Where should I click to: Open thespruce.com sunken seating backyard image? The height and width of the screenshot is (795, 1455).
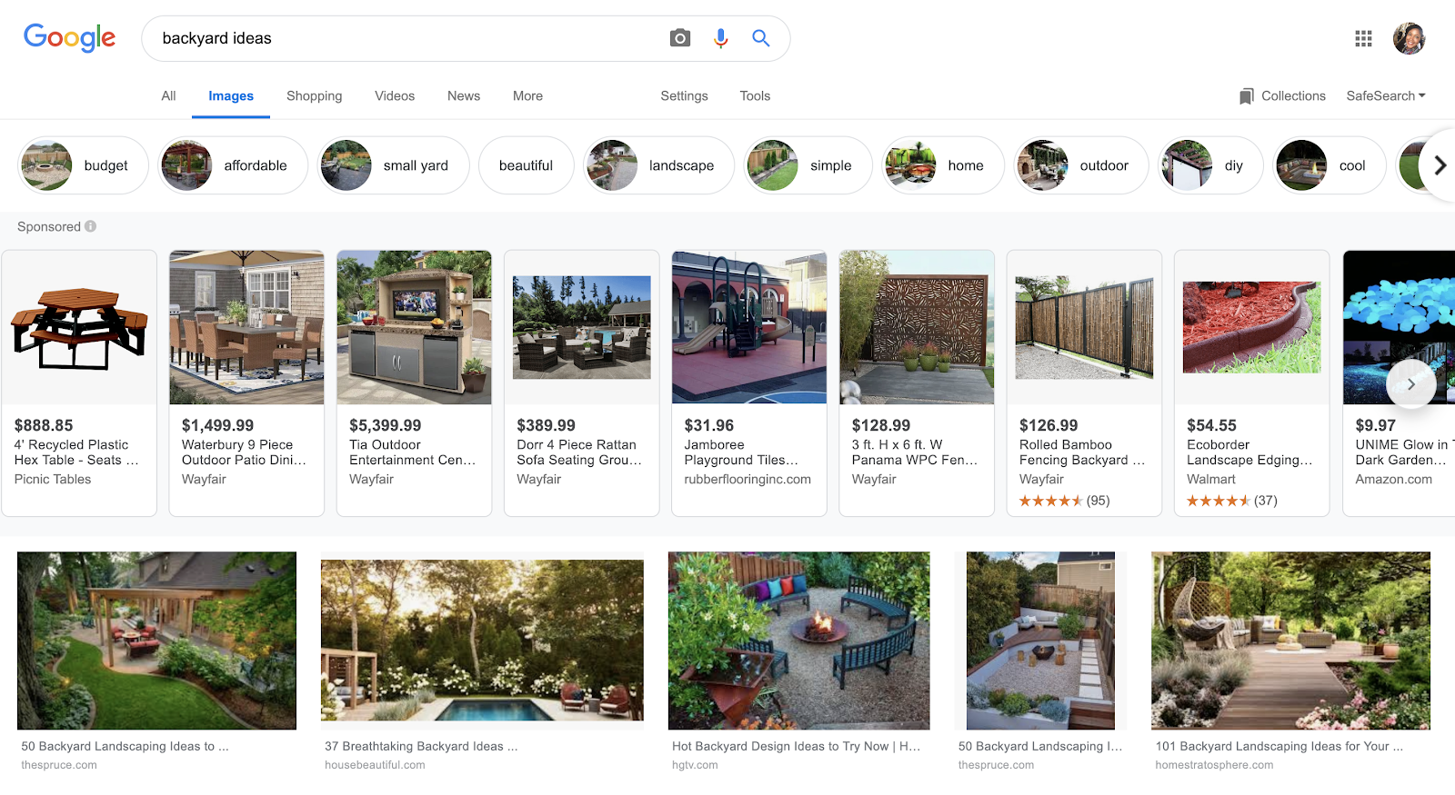click(x=1040, y=641)
